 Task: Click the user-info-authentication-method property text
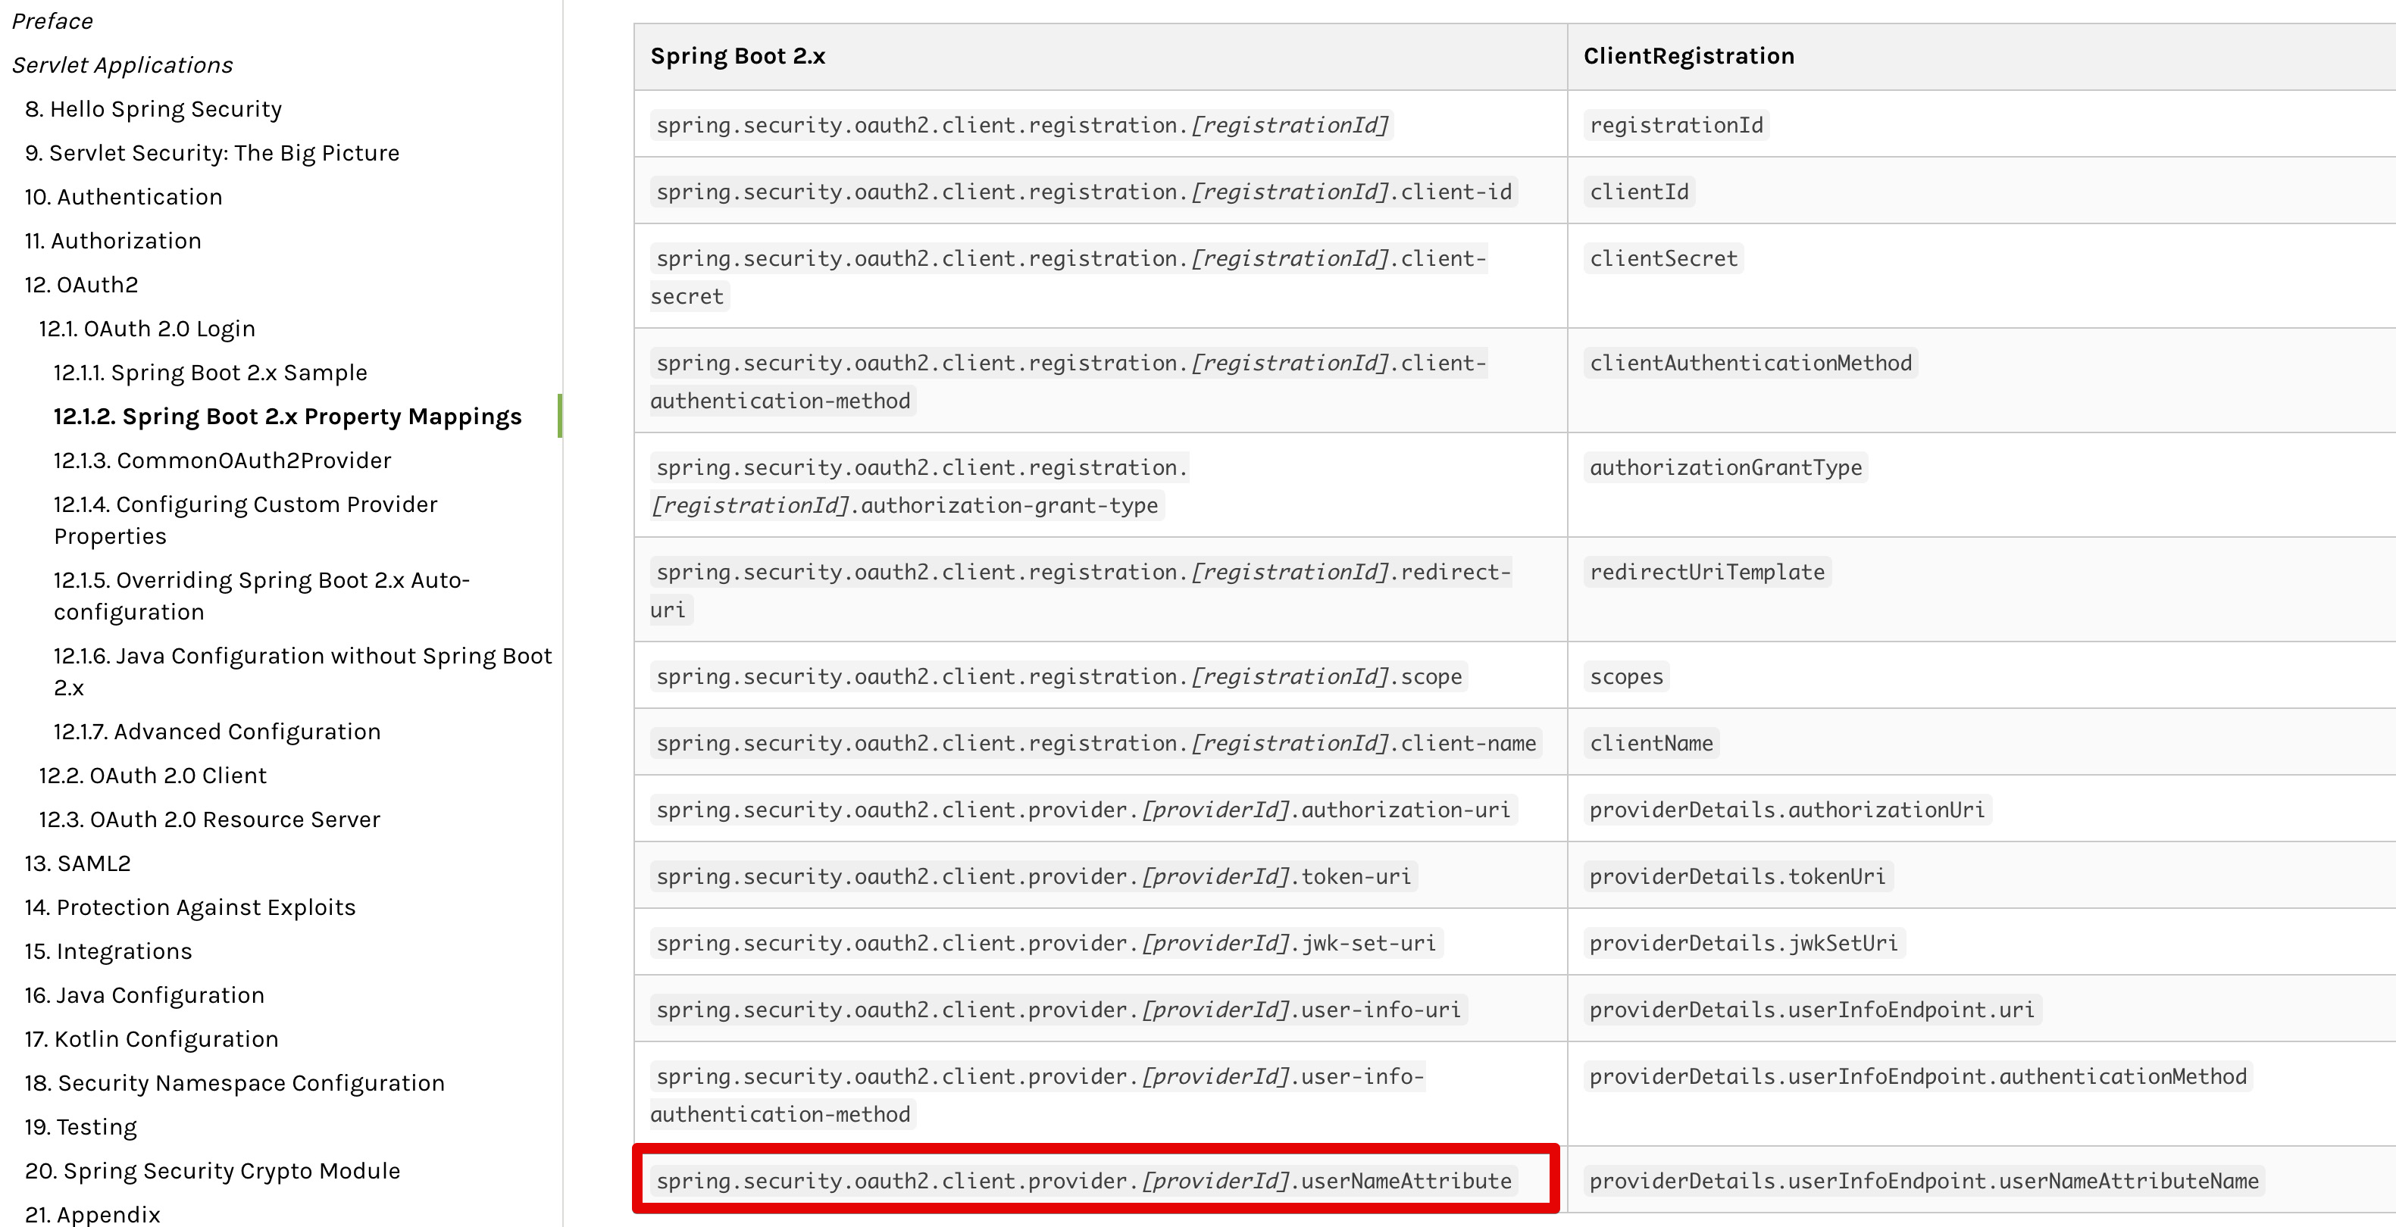coord(1037,1095)
